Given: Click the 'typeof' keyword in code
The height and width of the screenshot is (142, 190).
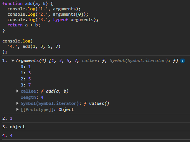Looking at the screenshot, I should (x=60, y=20).
